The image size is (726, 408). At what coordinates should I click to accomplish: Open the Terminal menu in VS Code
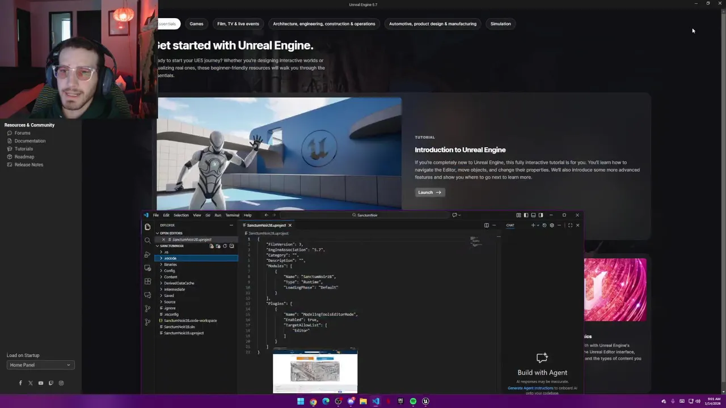point(232,215)
